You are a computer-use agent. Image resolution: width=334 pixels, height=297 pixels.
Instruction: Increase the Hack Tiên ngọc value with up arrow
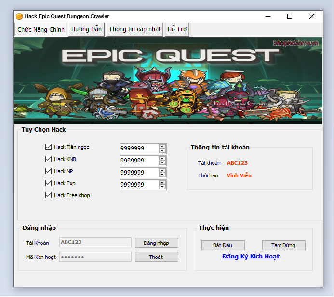tap(162, 147)
